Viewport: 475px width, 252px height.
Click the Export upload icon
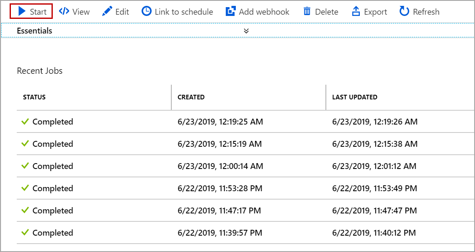356,11
